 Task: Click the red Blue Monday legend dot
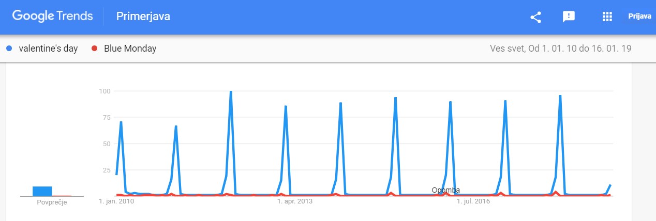tap(94, 49)
